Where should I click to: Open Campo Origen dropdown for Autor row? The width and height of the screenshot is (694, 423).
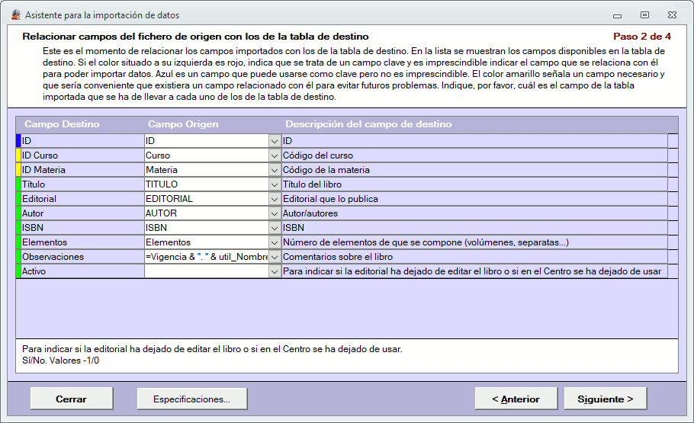[x=275, y=213]
